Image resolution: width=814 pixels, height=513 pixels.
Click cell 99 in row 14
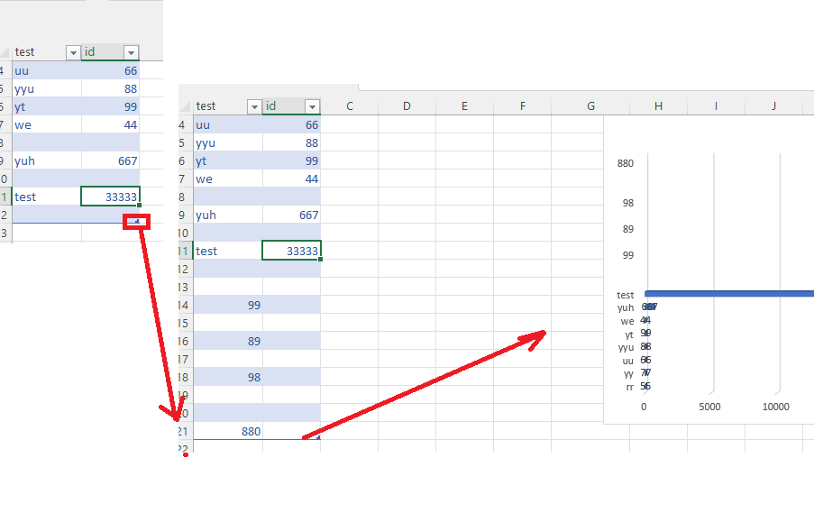228,306
